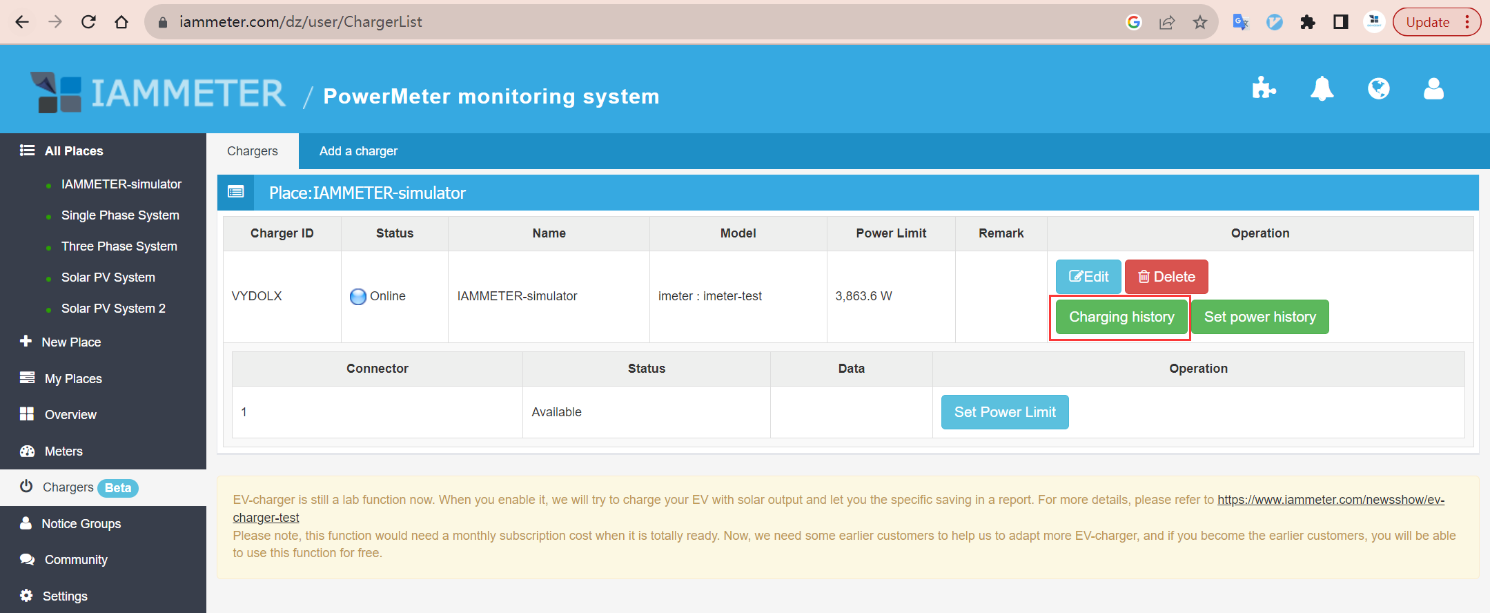Click the IAMMETER logo
Image resolution: width=1490 pixels, height=613 pixels.
click(x=159, y=93)
